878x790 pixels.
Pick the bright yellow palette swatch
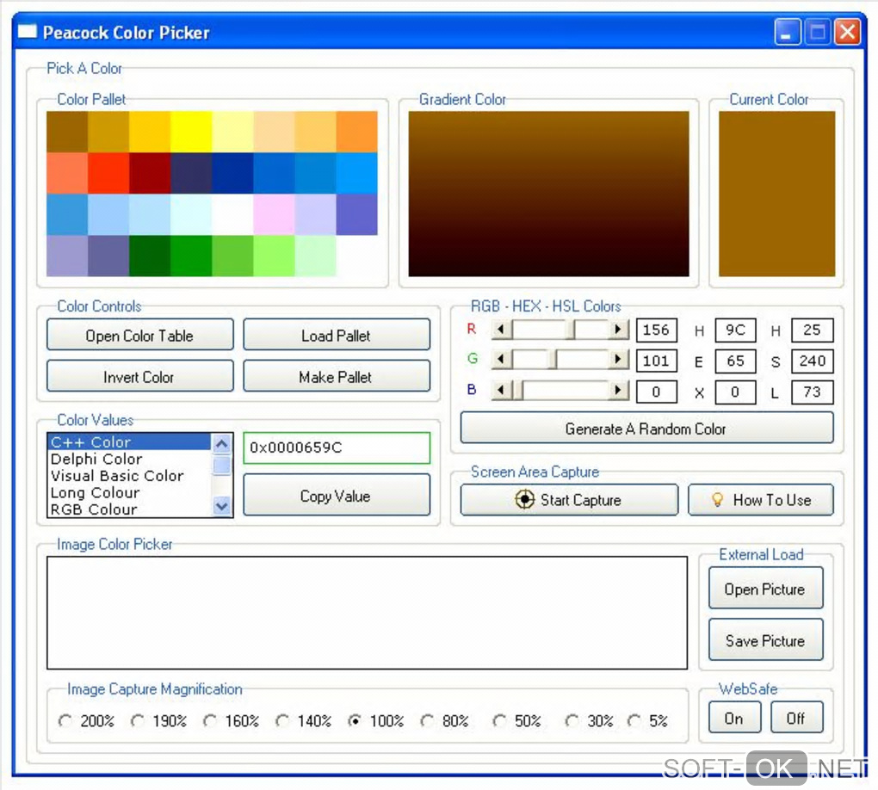191,132
